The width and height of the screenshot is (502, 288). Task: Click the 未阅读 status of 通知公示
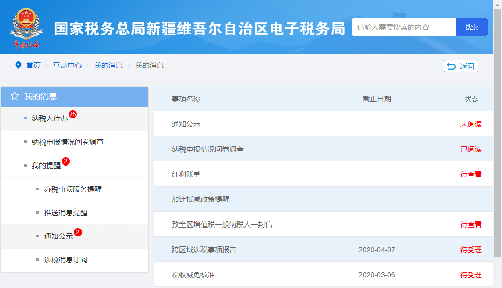pos(471,124)
